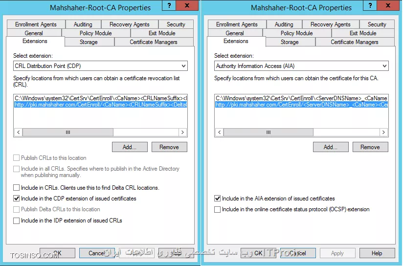Toggle 'Publish CRLs to this location' checkbox
This screenshot has height=266, width=403.
[x=16, y=158]
